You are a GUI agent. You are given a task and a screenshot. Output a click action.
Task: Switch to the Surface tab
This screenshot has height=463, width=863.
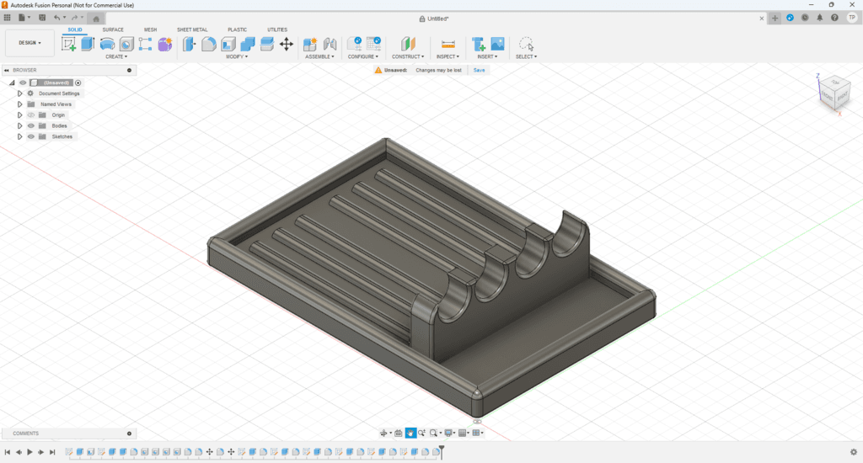coord(113,29)
